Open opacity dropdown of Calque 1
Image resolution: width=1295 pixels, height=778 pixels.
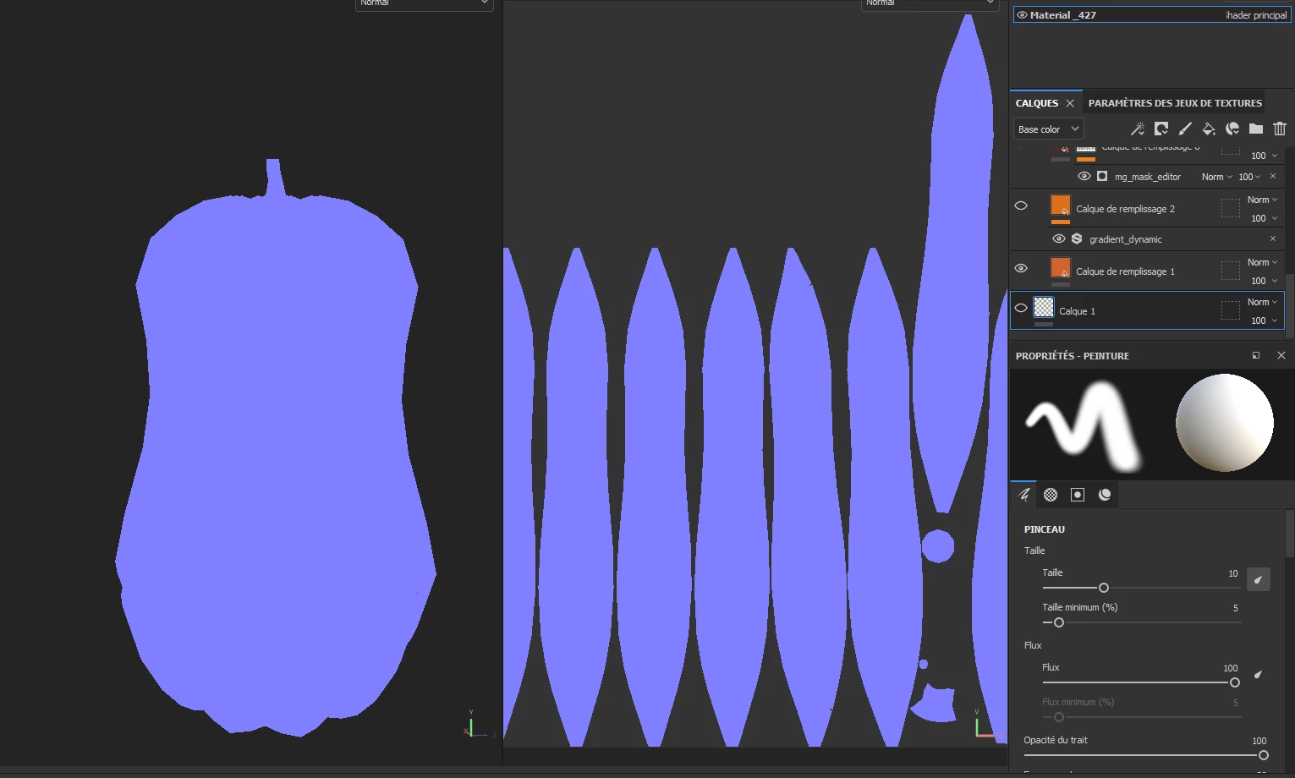pos(1264,321)
